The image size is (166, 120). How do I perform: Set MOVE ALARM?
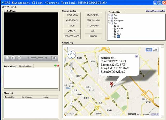[93, 15]
